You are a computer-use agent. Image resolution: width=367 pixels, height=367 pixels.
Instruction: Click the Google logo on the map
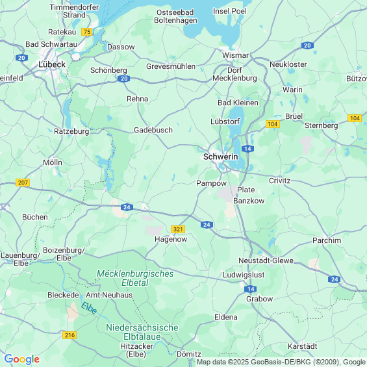22,359
